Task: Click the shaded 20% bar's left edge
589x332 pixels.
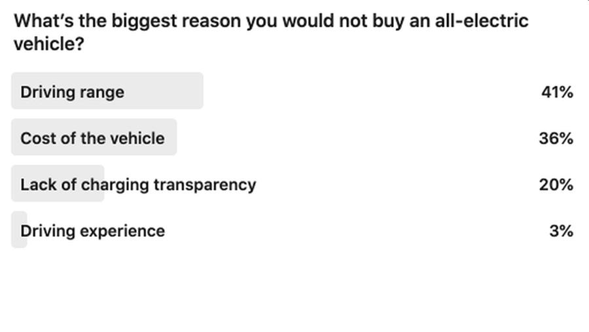Action: 15,183
